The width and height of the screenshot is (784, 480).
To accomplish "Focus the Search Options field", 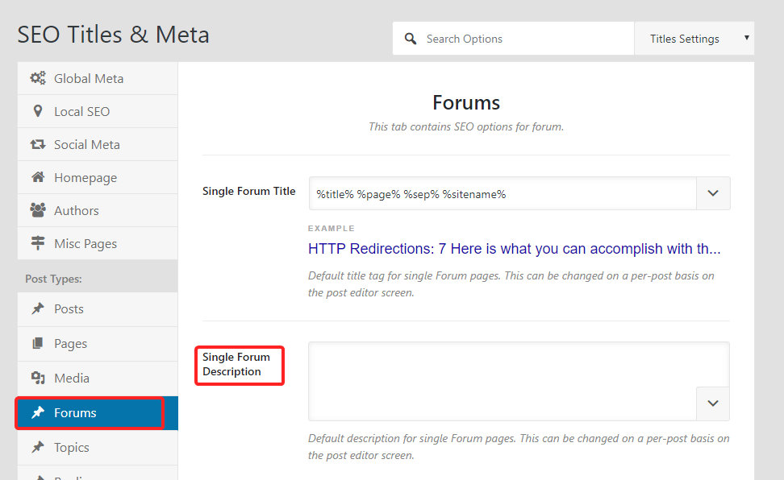I will (524, 39).
